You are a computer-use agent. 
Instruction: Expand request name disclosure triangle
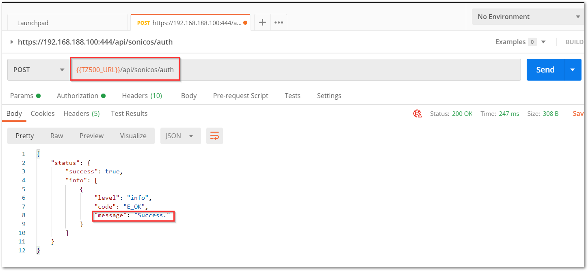point(12,42)
